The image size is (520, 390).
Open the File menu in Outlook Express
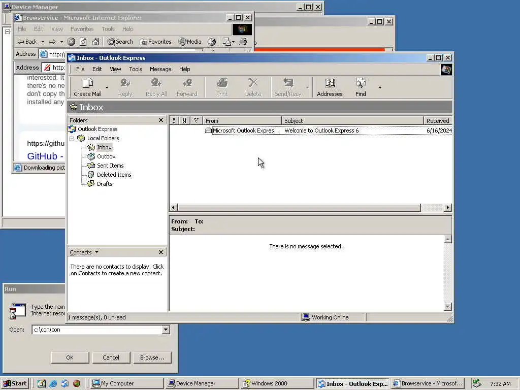coord(80,69)
